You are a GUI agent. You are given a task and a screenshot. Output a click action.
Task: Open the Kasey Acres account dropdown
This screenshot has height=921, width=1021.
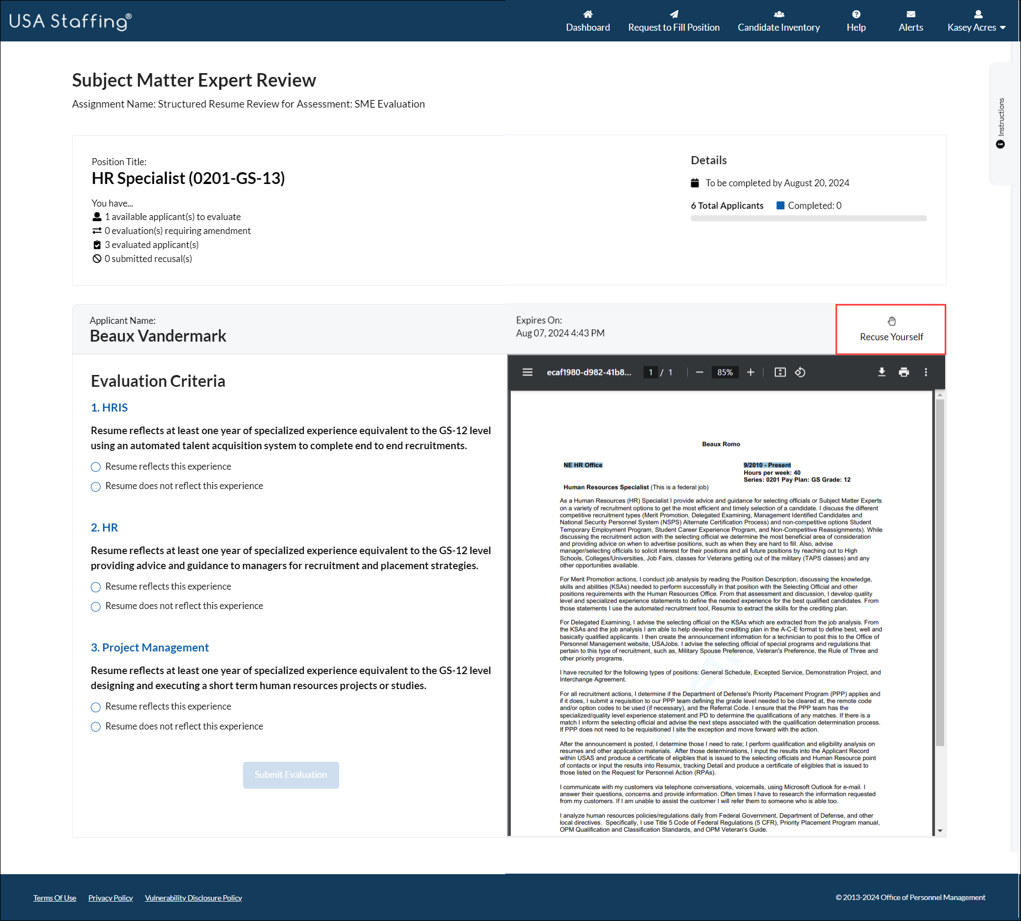(x=976, y=22)
